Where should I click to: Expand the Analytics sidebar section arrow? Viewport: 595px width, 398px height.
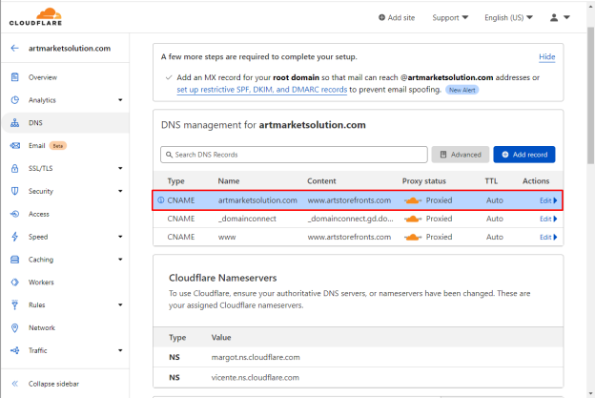point(120,100)
